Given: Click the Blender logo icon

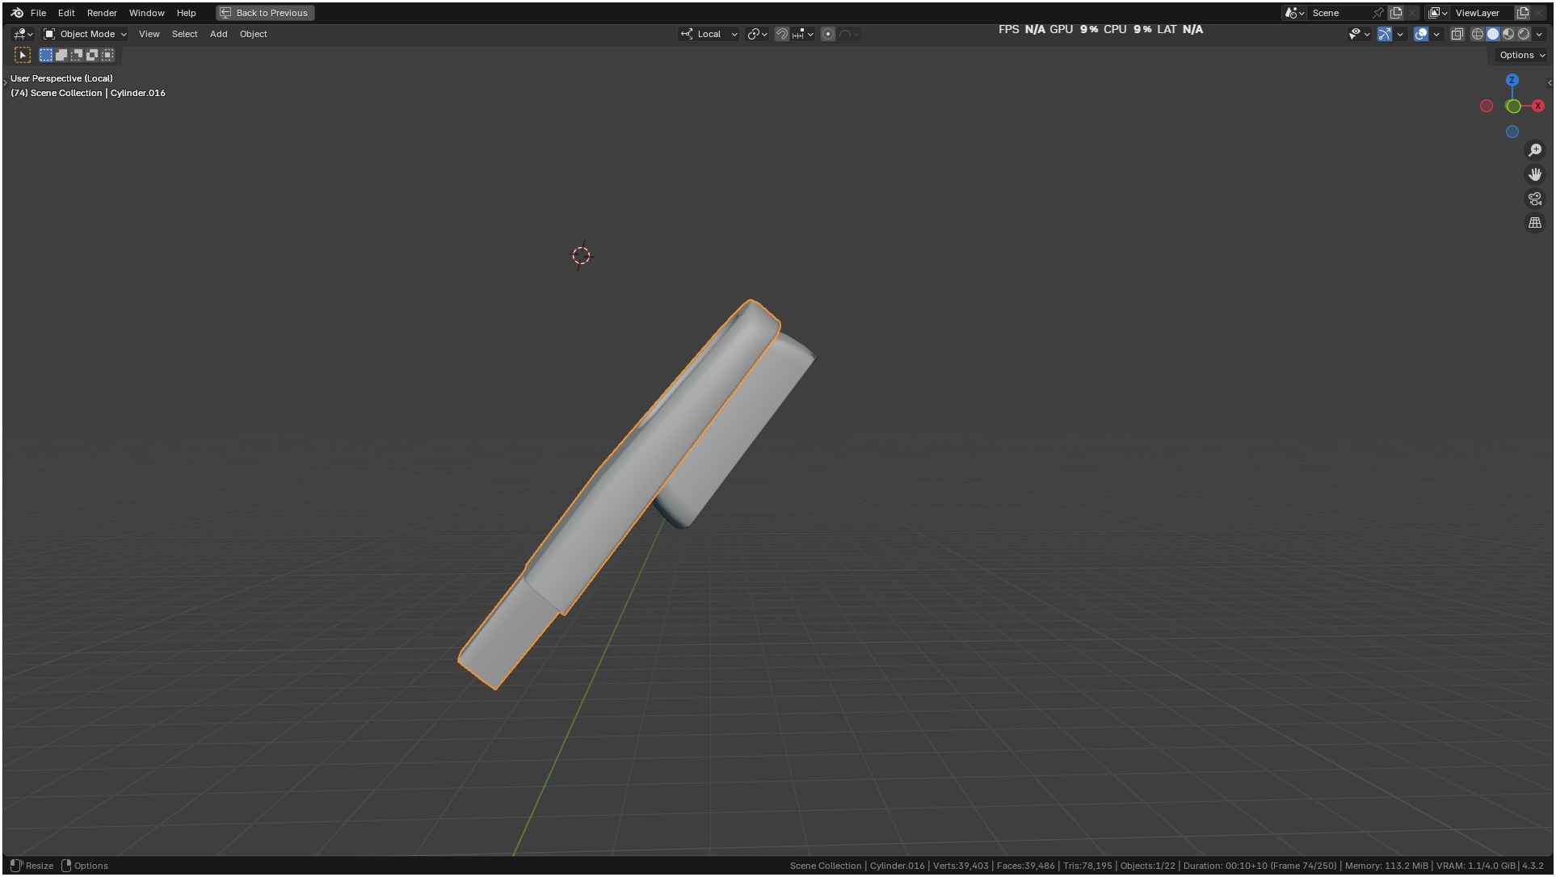Looking at the screenshot, I should [17, 13].
